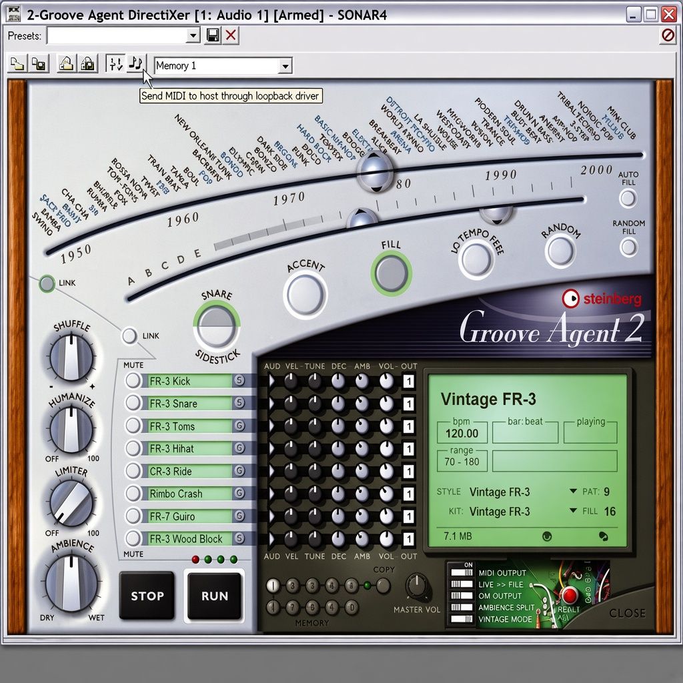Click the mixer sliders toolbar icon
The width and height of the screenshot is (683, 683).
[116, 64]
